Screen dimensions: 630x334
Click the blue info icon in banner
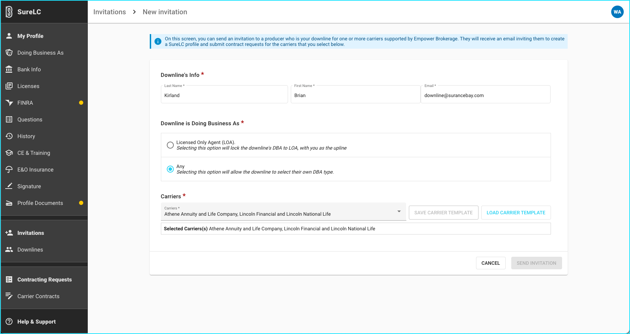pyautogui.click(x=158, y=41)
